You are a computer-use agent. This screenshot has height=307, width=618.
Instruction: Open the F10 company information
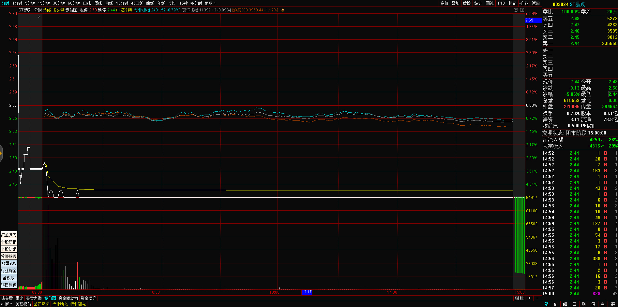point(501,3)
